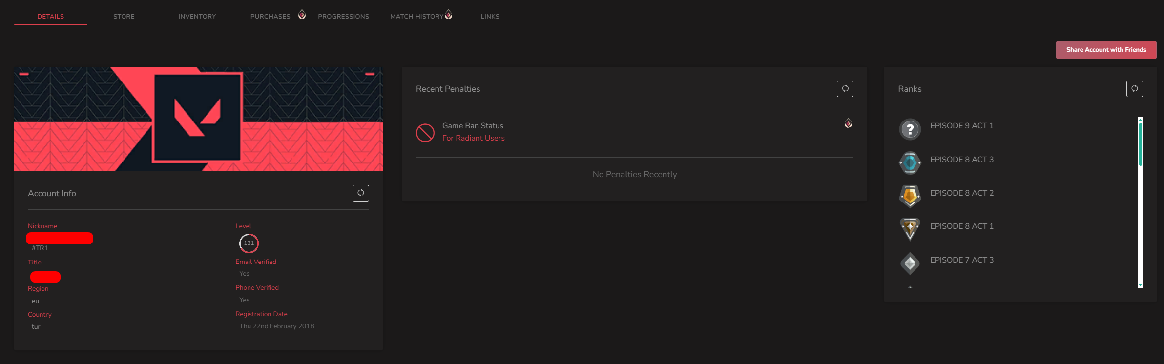Refresh the Recent Penalties panel
The width and height of the screenshot is (1164, 364).
845,89
